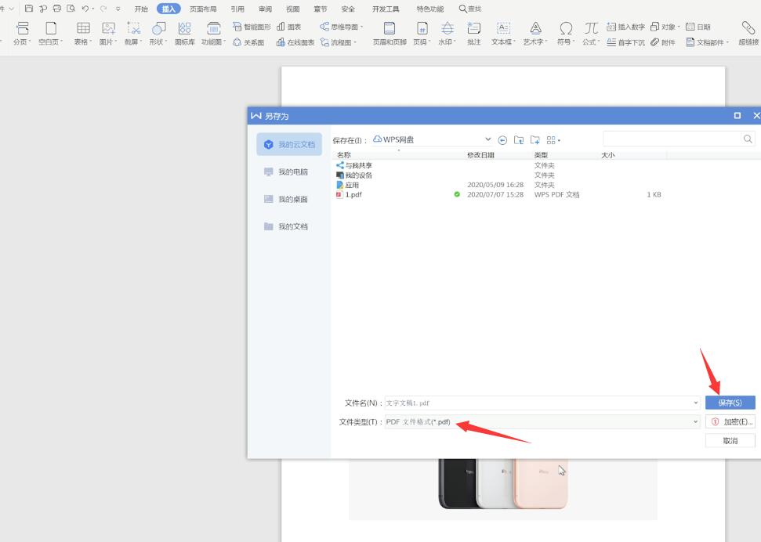
Task: Click the Back arrow icon in Save As dialog
Action: [502, 140]
